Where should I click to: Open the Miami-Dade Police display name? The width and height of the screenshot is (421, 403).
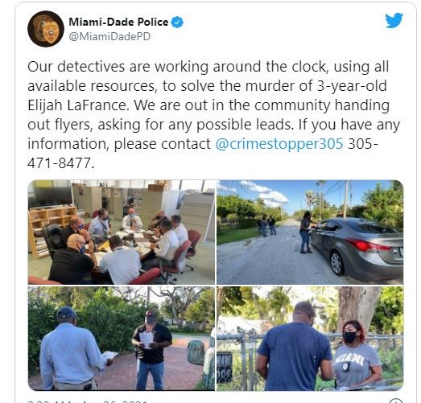(x=118, y=22)
